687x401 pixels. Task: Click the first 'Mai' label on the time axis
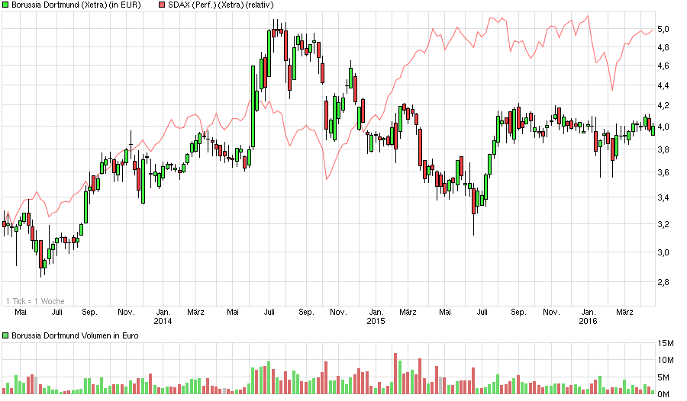(21, 312)
